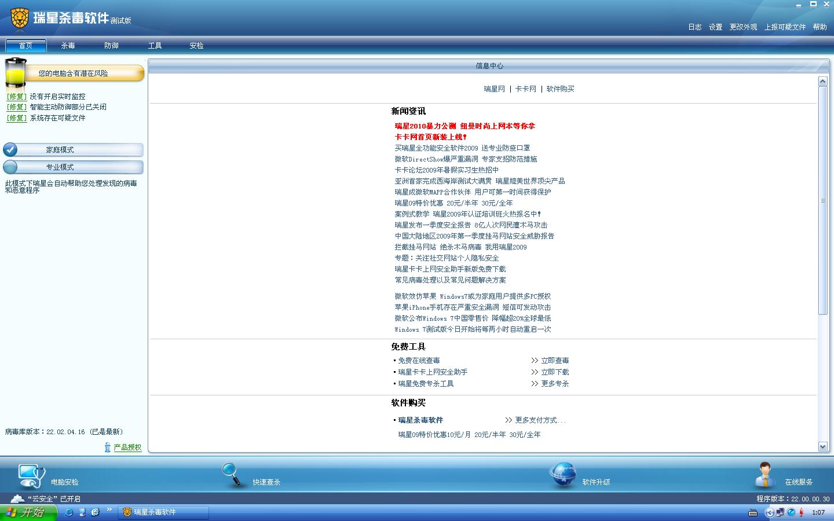Open the 产品授权 link

(x=127, y=447)
